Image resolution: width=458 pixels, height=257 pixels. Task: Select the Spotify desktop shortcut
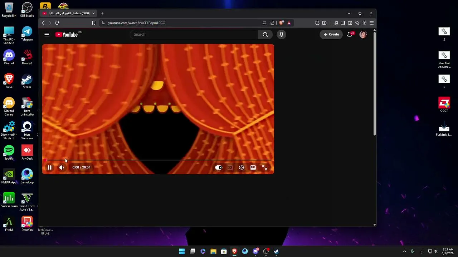tap(9, 153)
